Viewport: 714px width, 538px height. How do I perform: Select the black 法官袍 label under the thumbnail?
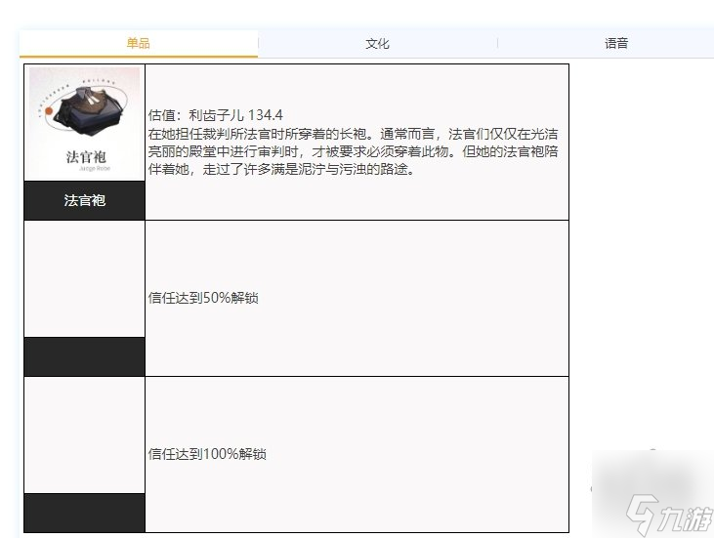[x=85, y=200]
